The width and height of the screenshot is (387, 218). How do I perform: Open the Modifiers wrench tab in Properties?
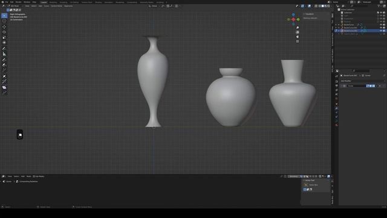click(x=336, y=108)
